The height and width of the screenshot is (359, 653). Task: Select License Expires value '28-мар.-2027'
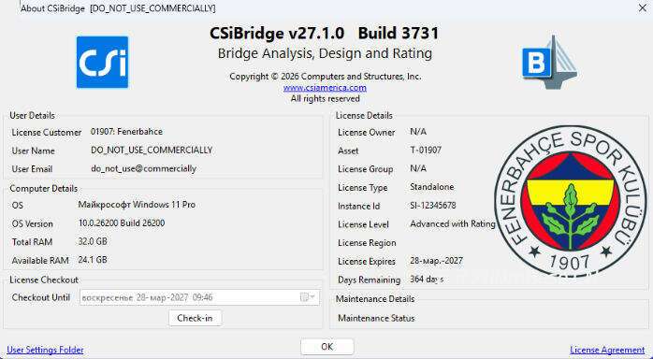[437, 261]
